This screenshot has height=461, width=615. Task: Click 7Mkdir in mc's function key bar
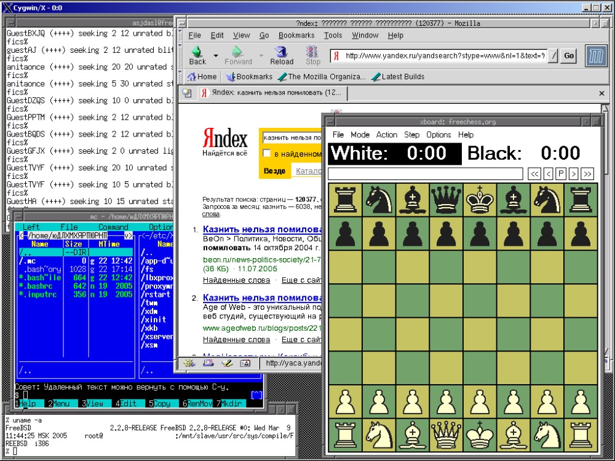230,403
